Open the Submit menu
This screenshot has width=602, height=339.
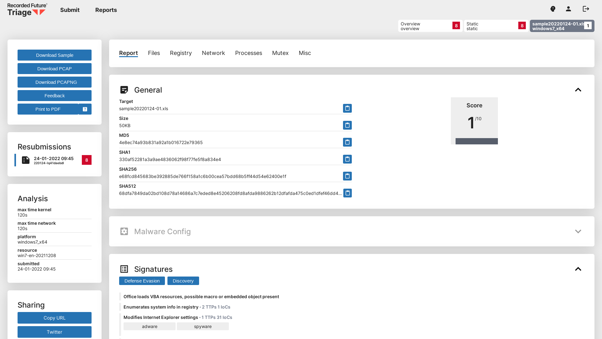click(70, 10)
